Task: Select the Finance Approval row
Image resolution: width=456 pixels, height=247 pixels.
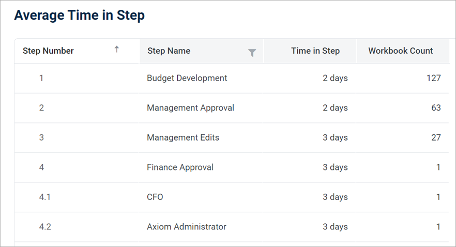Action: click(x=232, y=167)
